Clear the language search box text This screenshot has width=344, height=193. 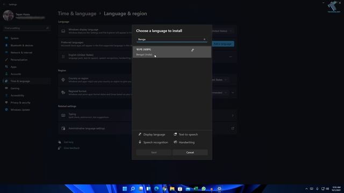click(204, 39)
